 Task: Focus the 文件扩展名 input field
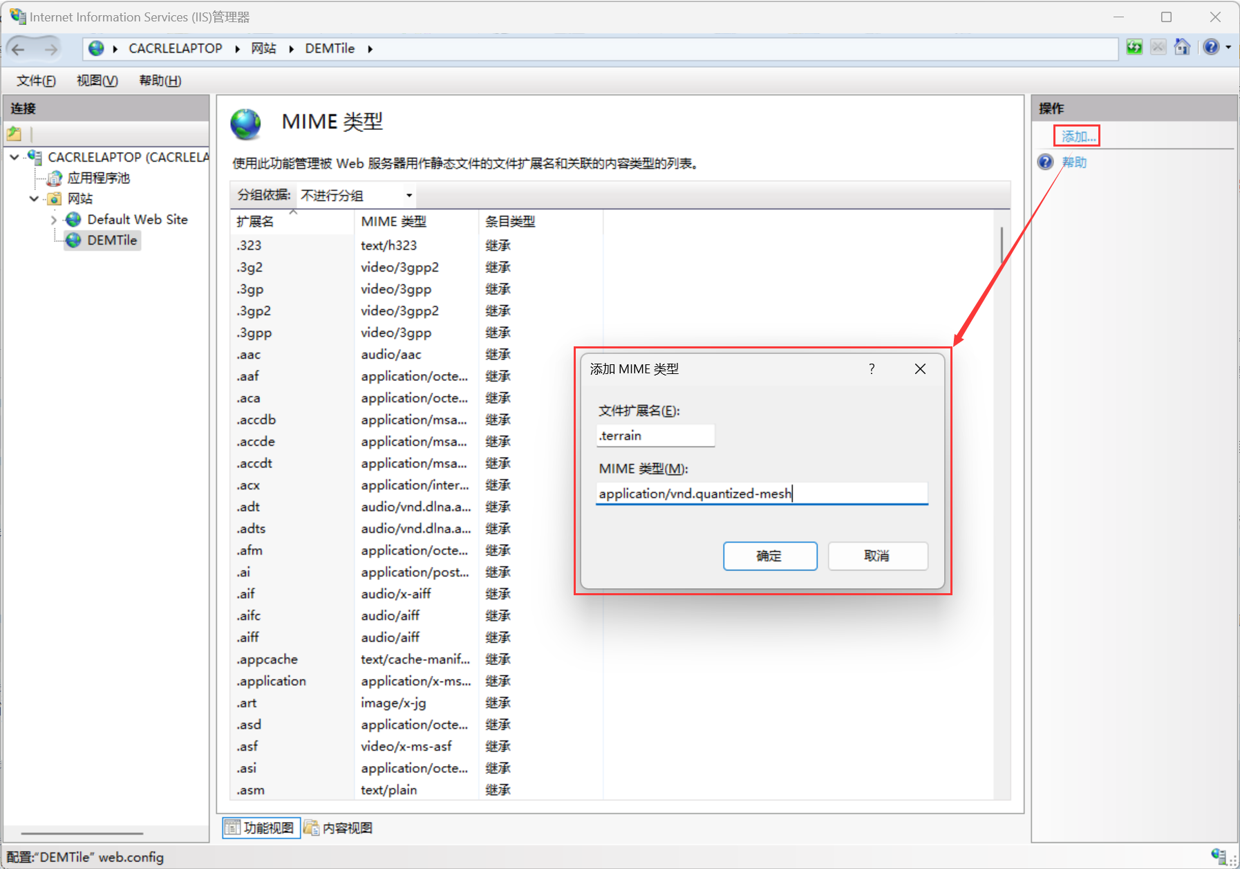click(x=655, y=436)
